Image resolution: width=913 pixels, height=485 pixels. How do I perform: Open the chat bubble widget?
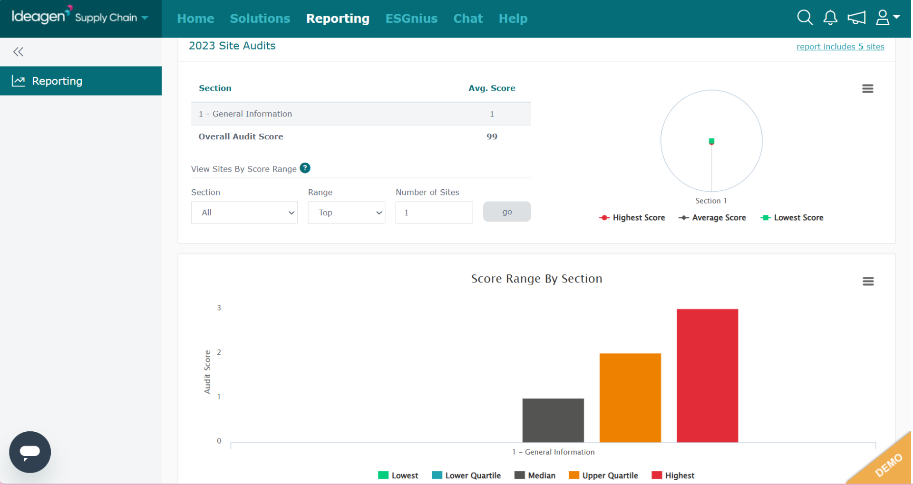click(30, 452)
